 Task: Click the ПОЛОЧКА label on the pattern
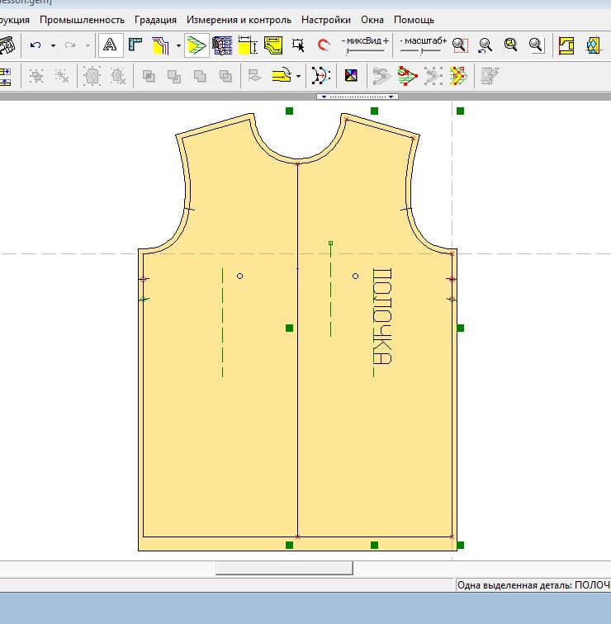(382, 316)
